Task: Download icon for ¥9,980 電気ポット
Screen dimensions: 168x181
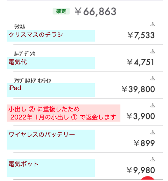Action: [x=153, y=159]
